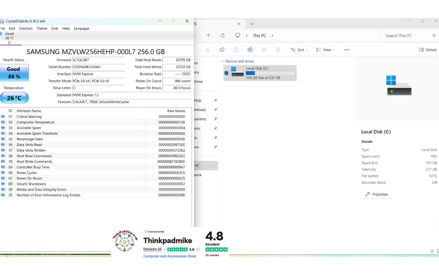The width and height of the screenshot is (439, 275).
Task: Click the search magnifier icon in Explorer
Action: coord(434,36)
